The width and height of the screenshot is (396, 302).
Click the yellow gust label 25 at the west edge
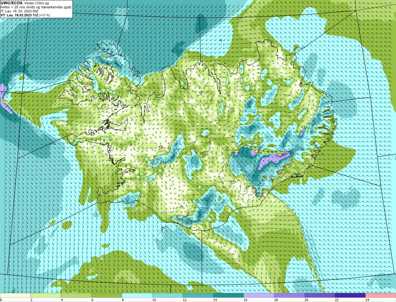coord(4,101)
